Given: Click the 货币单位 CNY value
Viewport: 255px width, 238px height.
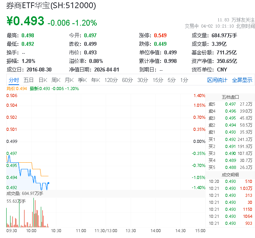Looking at the screenshot, I should 222,69.
